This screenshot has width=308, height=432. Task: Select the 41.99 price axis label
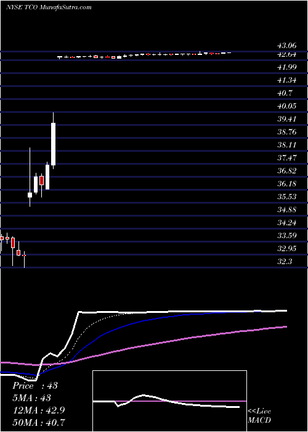287,67
